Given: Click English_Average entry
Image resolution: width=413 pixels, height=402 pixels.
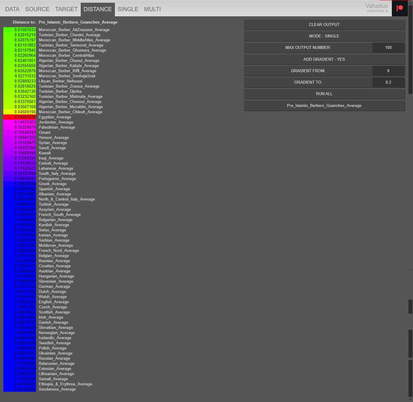Looking at the screenshot, I should pyautogui.click(x=53, y=302).
